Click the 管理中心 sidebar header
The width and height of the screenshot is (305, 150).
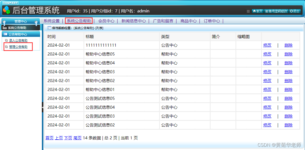coord(21,21)
